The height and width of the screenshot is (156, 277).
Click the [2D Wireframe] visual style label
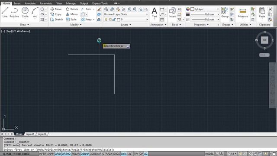point(21,31)
